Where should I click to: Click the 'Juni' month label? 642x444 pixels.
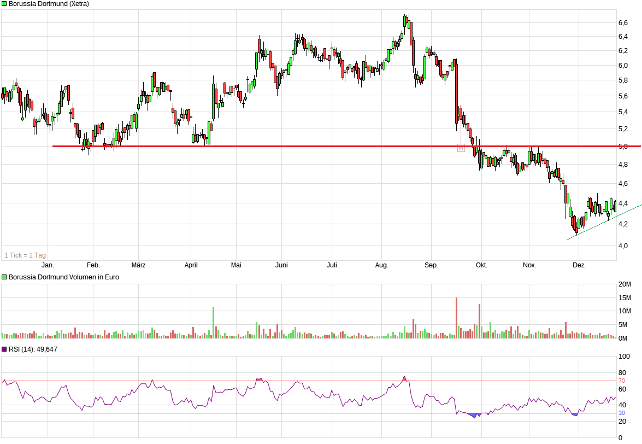tap(282, 265)
